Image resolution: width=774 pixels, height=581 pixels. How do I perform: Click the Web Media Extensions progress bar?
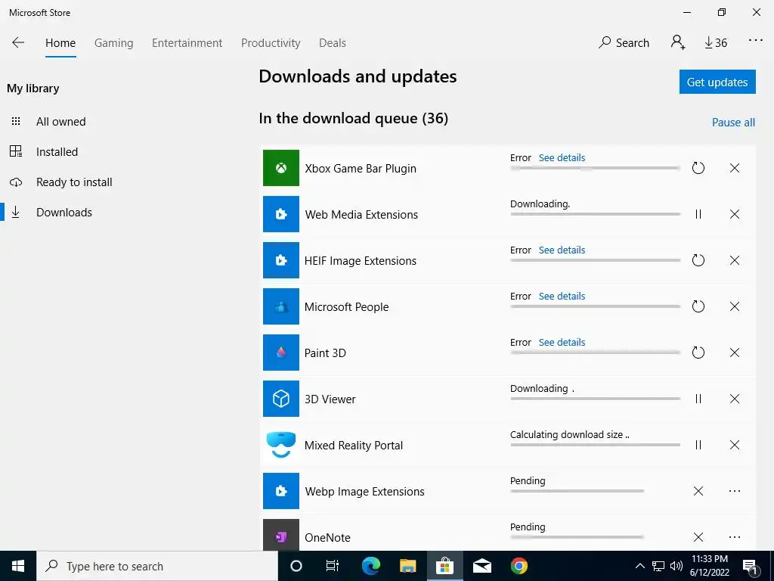point(596,214)
